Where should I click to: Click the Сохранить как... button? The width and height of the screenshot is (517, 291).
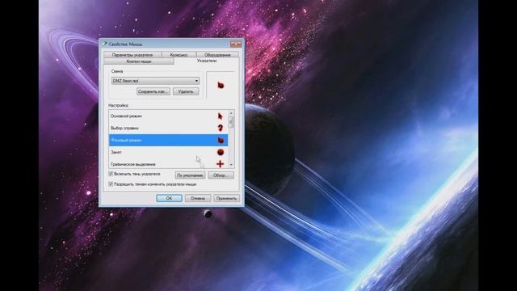pyautogui.click(x=153, y=91)
